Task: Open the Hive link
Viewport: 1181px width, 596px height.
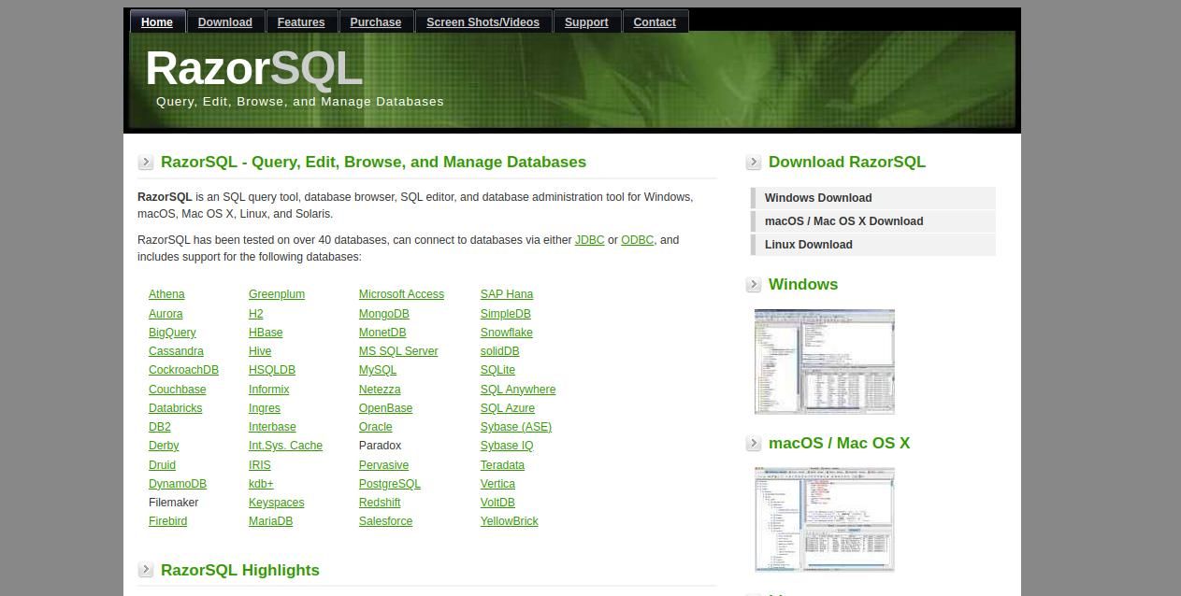Action: (x=260, y=351)
